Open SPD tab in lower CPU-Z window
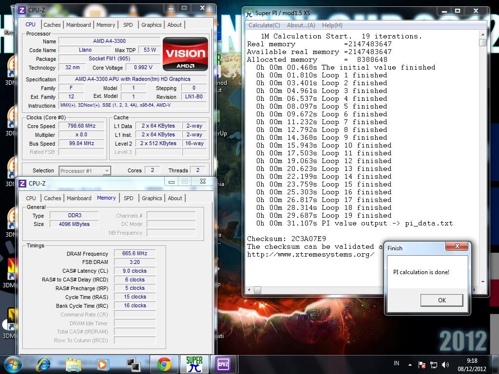 point(129,198)
